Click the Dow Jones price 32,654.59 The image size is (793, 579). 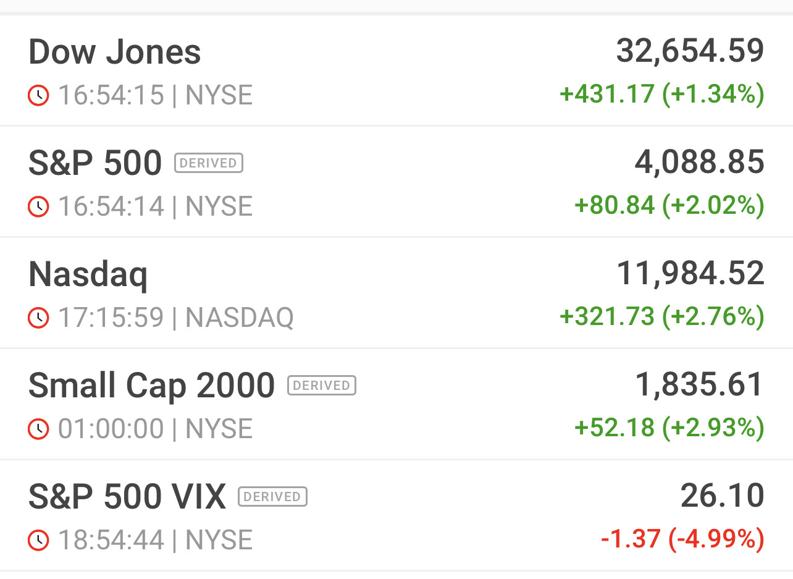(x=690, y=51)
